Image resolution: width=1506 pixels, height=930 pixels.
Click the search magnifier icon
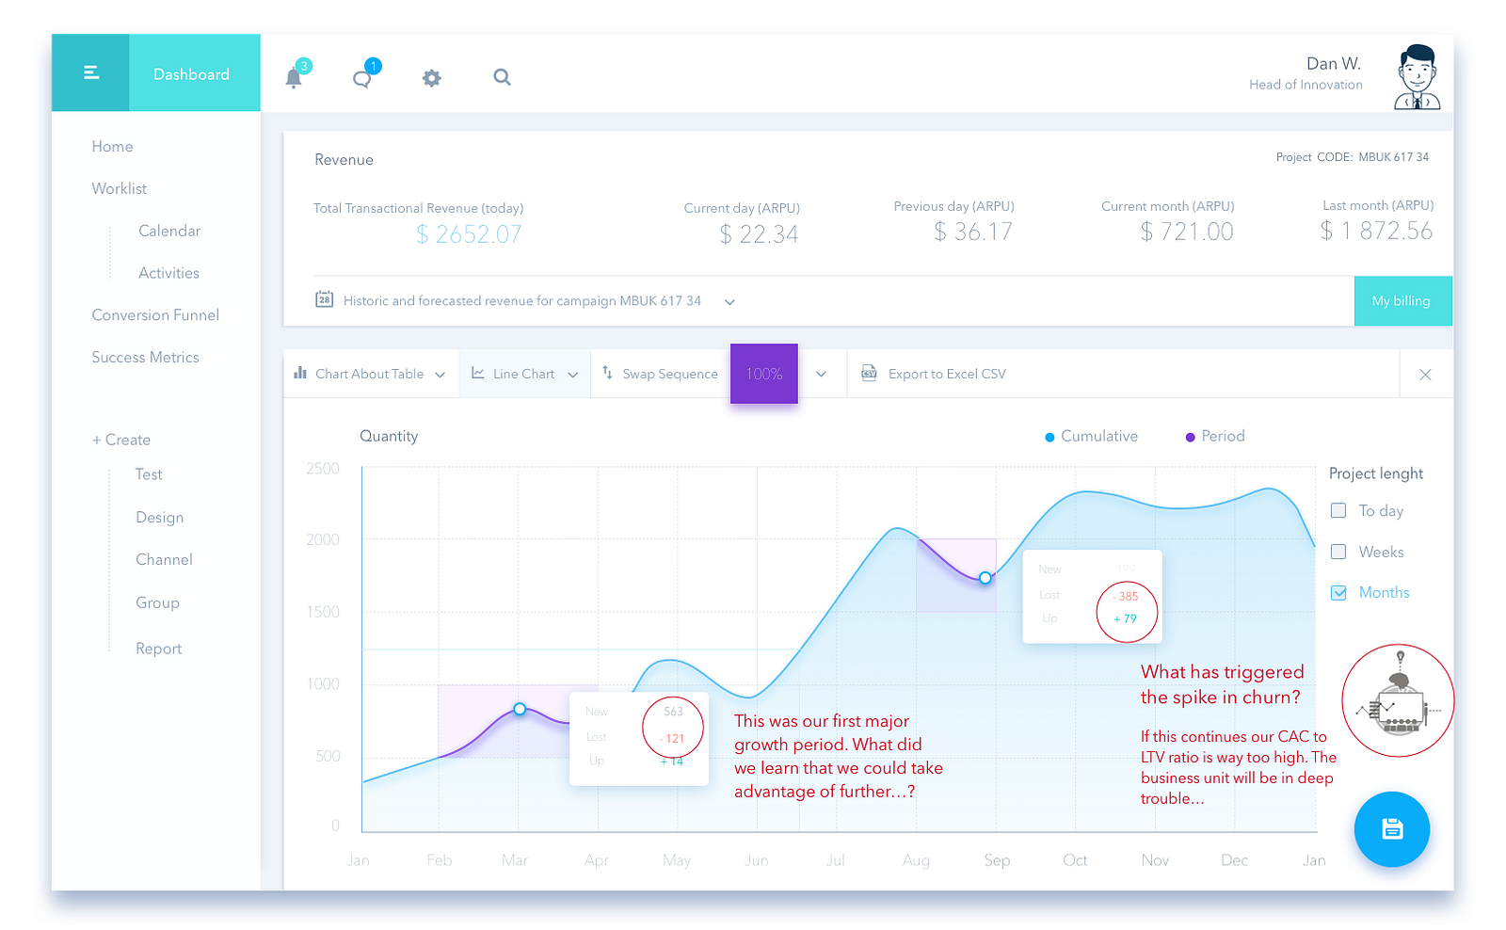point(502,77)
